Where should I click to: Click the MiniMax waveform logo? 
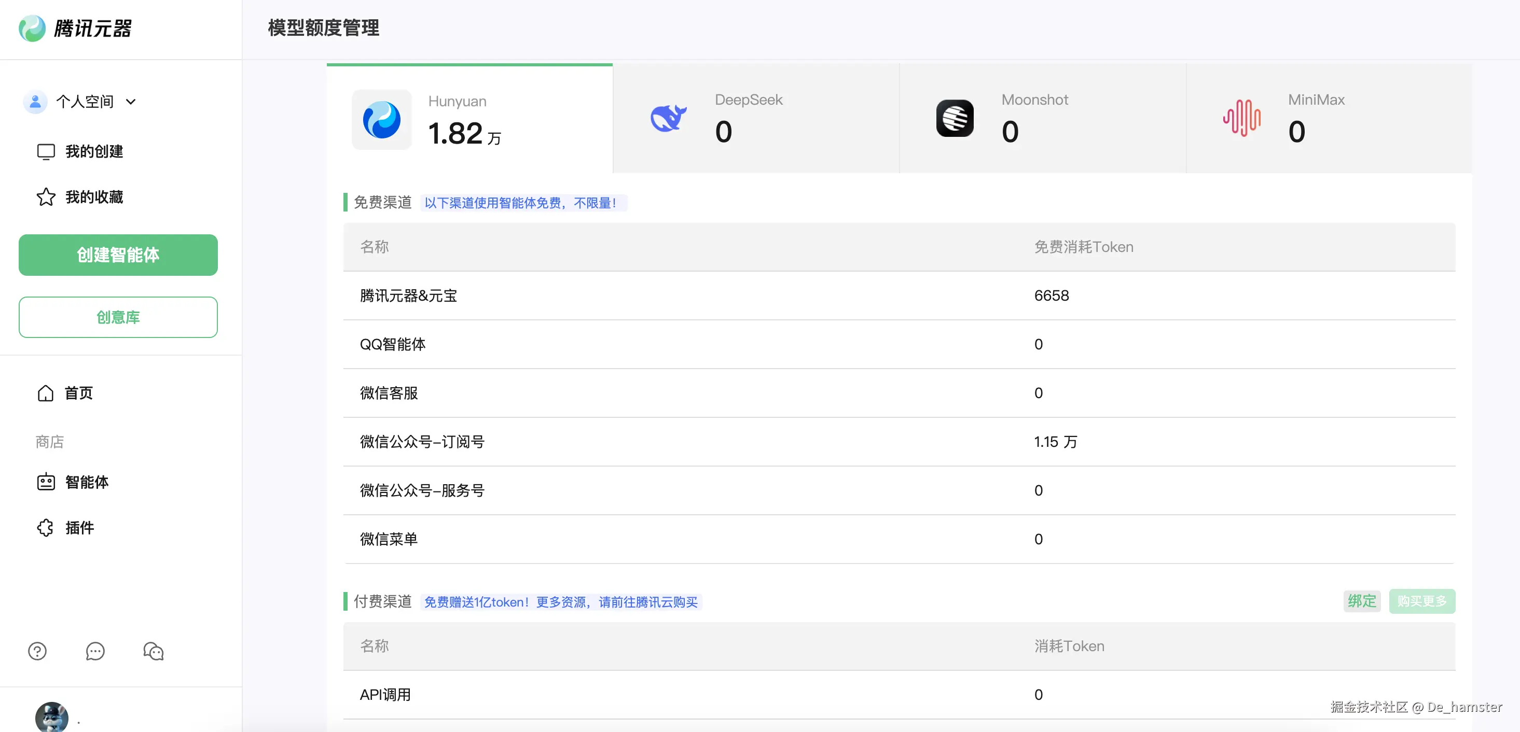[x=1242, y=118]
